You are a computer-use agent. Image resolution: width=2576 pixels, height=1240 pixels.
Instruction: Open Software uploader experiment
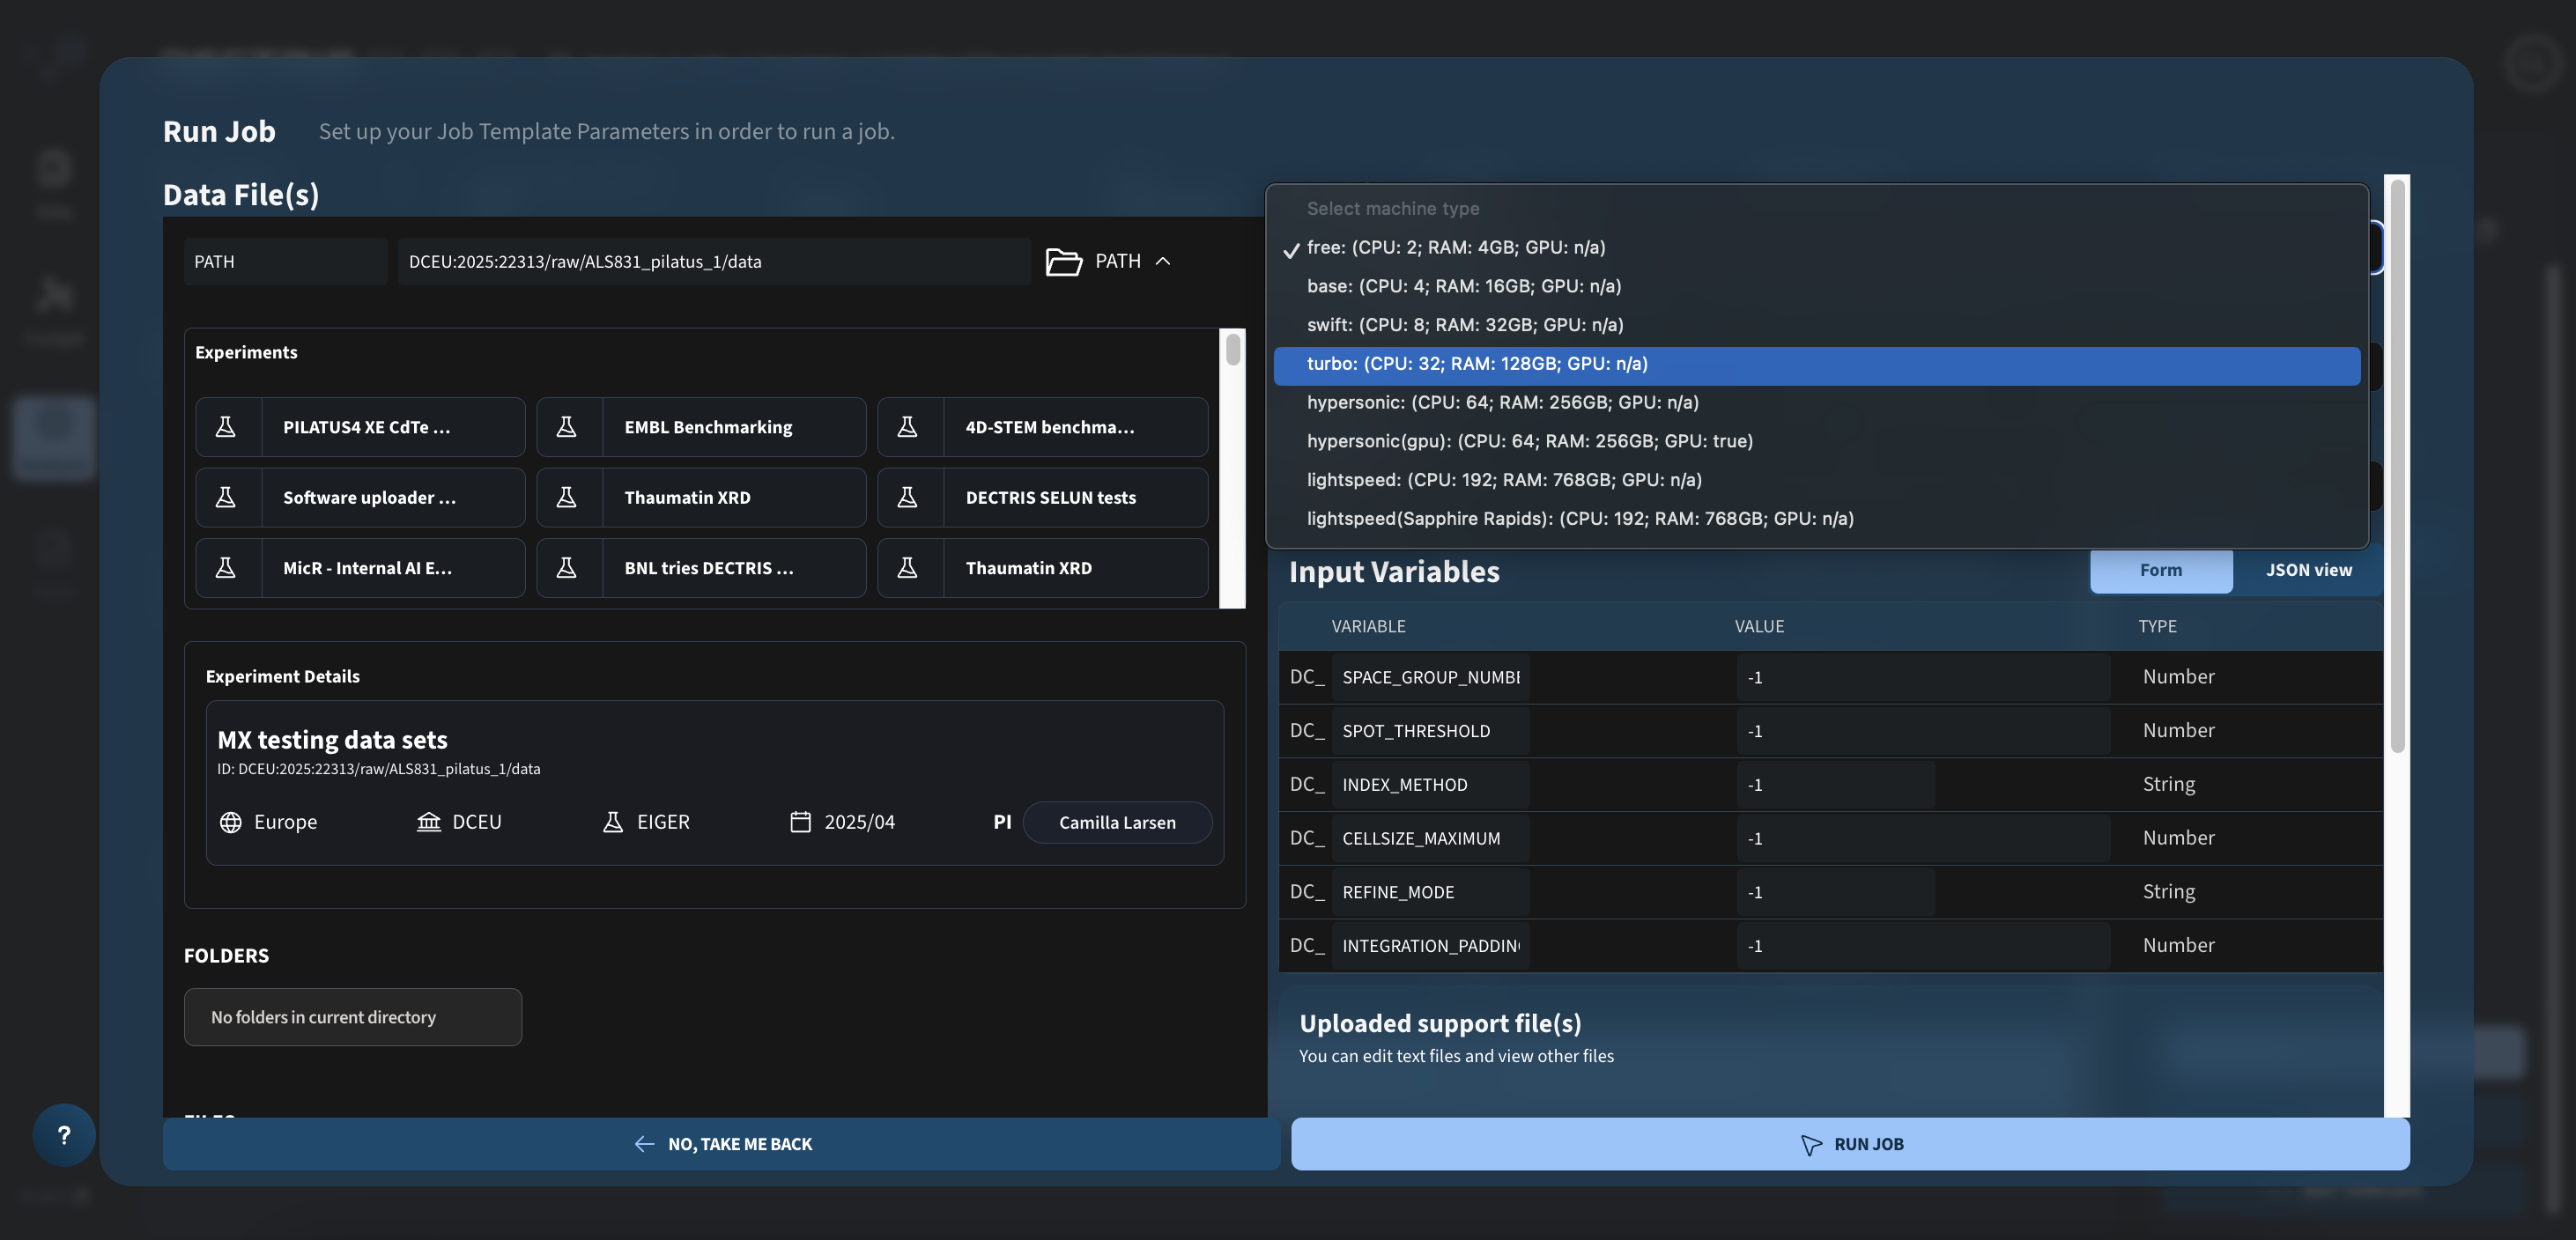[360, 497]
